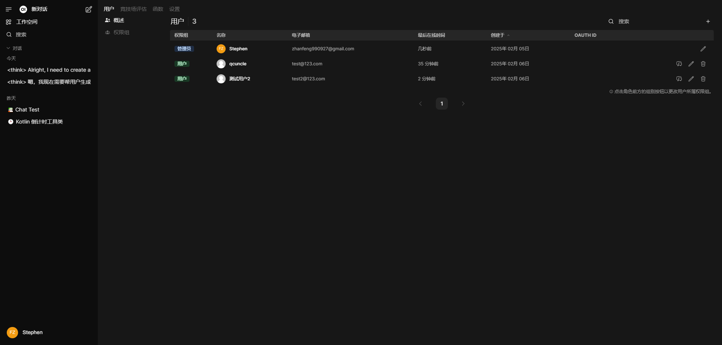Viewport: 722px width, 345px height.
Task: Edit the Stephen admin user pencil icon
Action: point(703,49)
